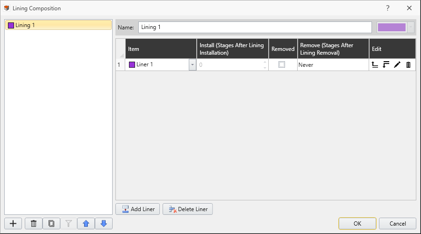Add a new lining with plus button
421x234 pixels.
(x=13, y=224)
